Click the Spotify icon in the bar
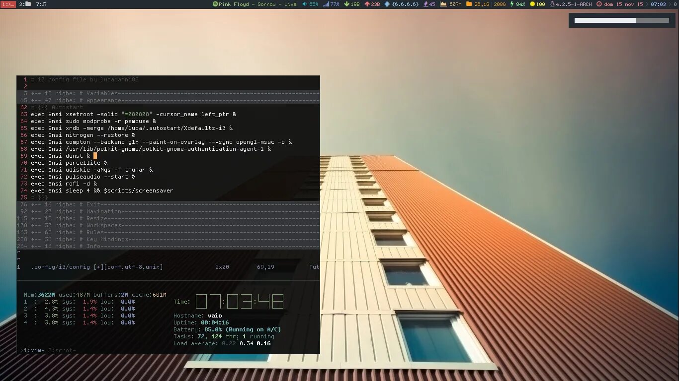679x381 pixels. coord(215,4)
